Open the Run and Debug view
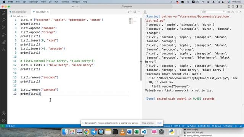Viewport: 244px width, 137px height. pyautogui.click(x=3, y=35)
